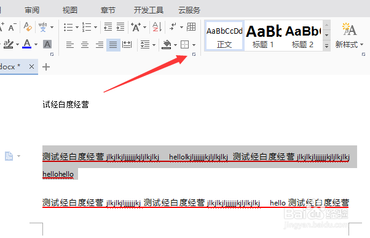Click the borders icon
This screenshot has width=370, height=238.
[x=185, y=45]
